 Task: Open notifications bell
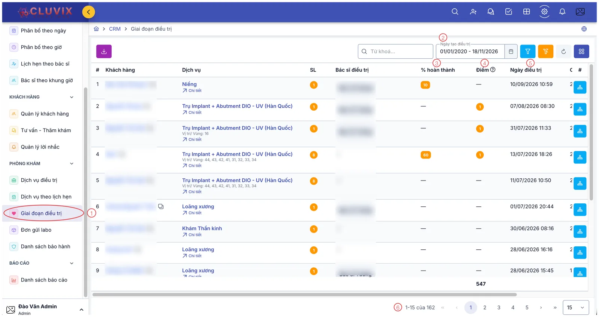[562, 12]
